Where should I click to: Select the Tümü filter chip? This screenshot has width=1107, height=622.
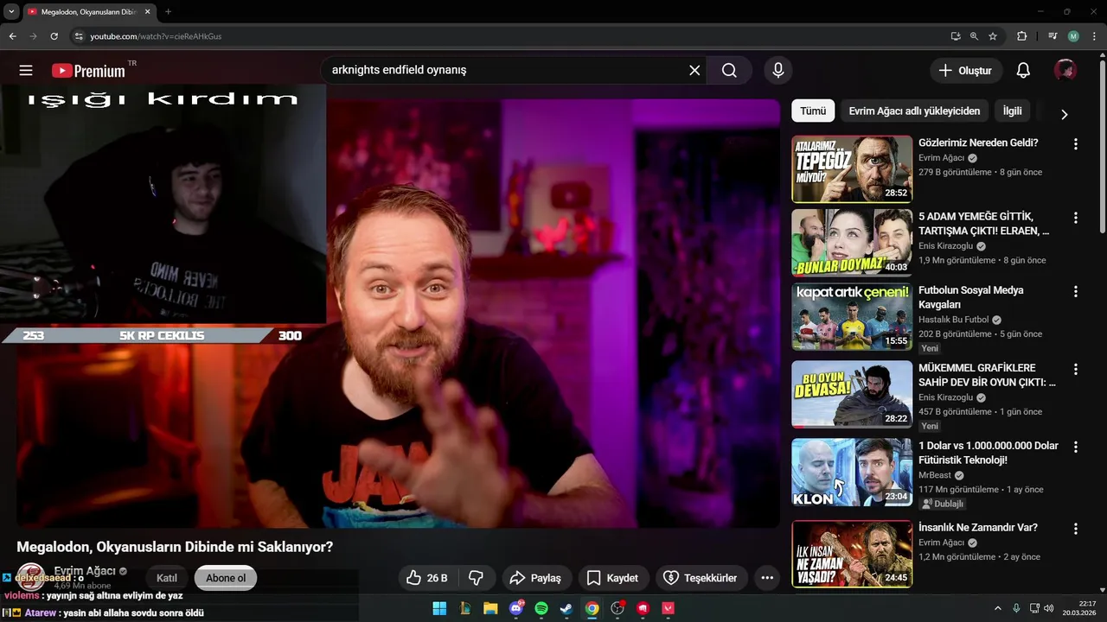[x=813, y=111]
